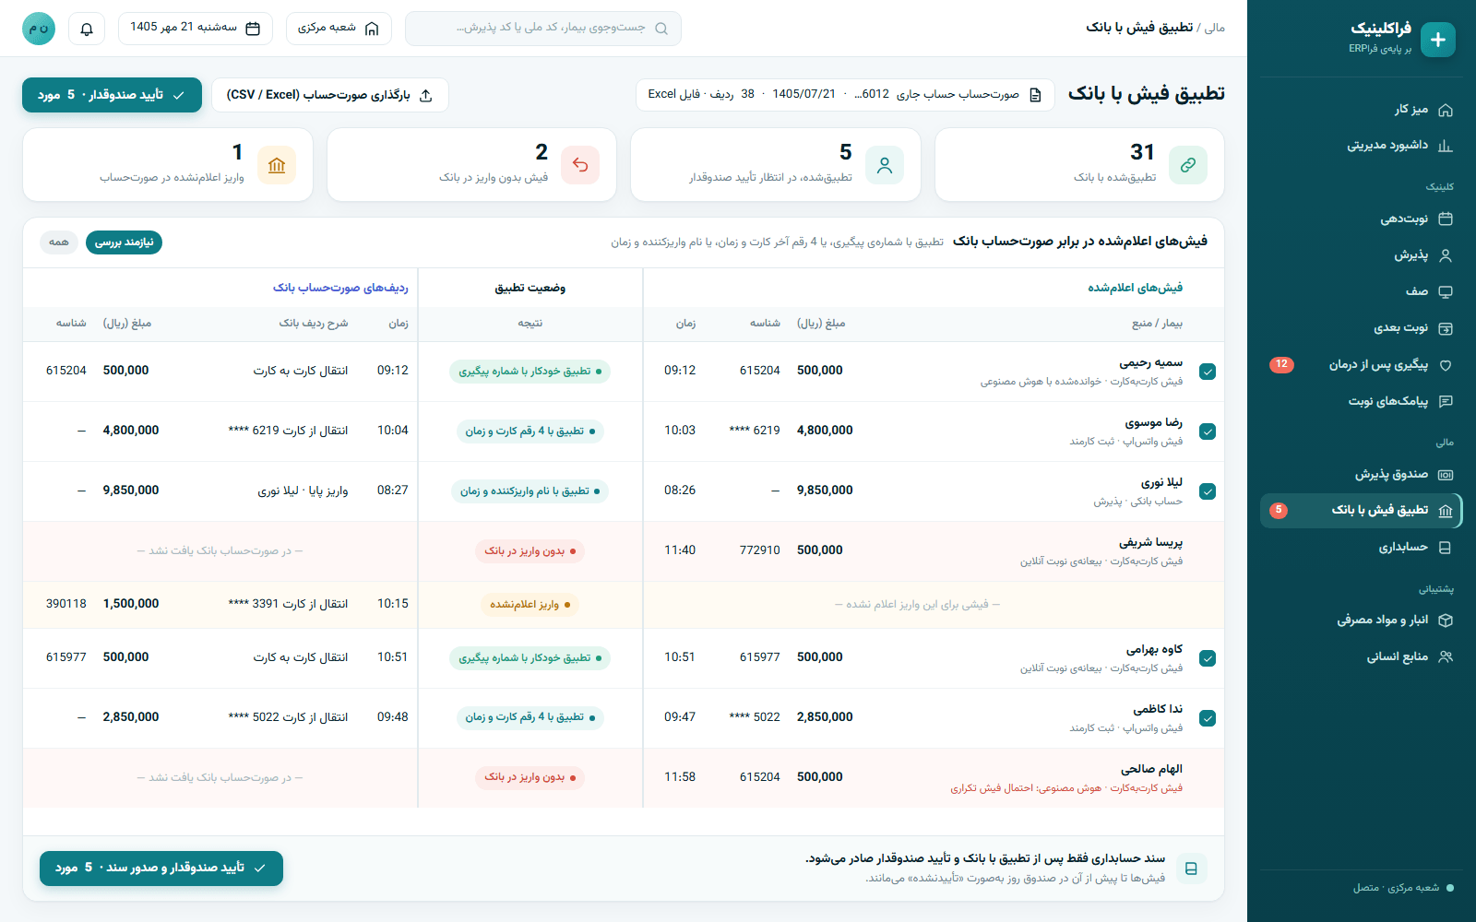The width and height of the screenshot is (1476, 922).
Task: Click the ledger icon beside حسابداری
Action: [1446, 548]
